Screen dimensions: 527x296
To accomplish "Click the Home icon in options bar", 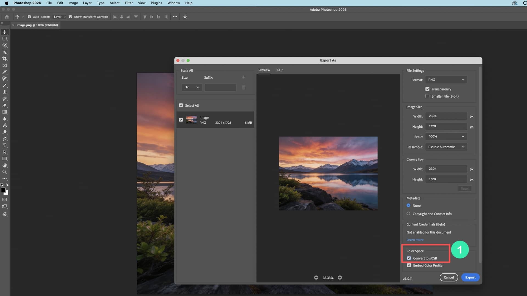I will click(7, 17).
